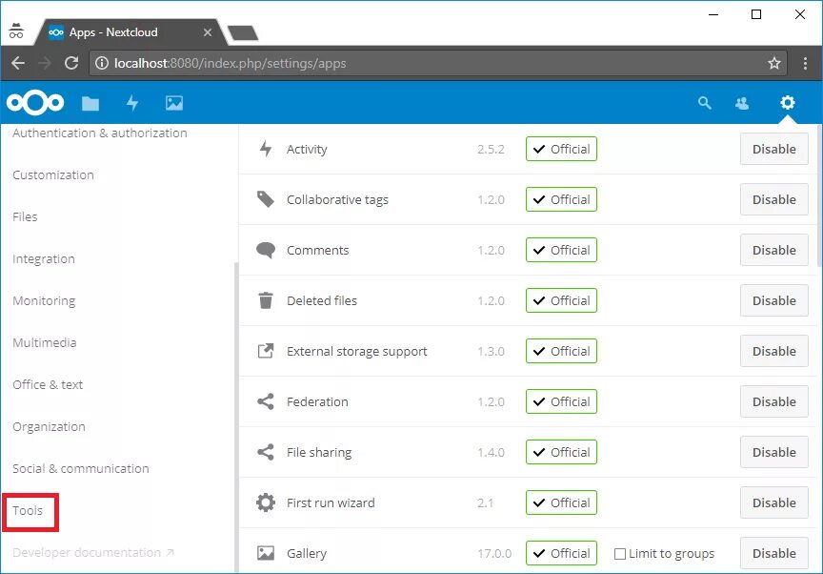Open the Chrome three-dot menu

tap(805, 64)
